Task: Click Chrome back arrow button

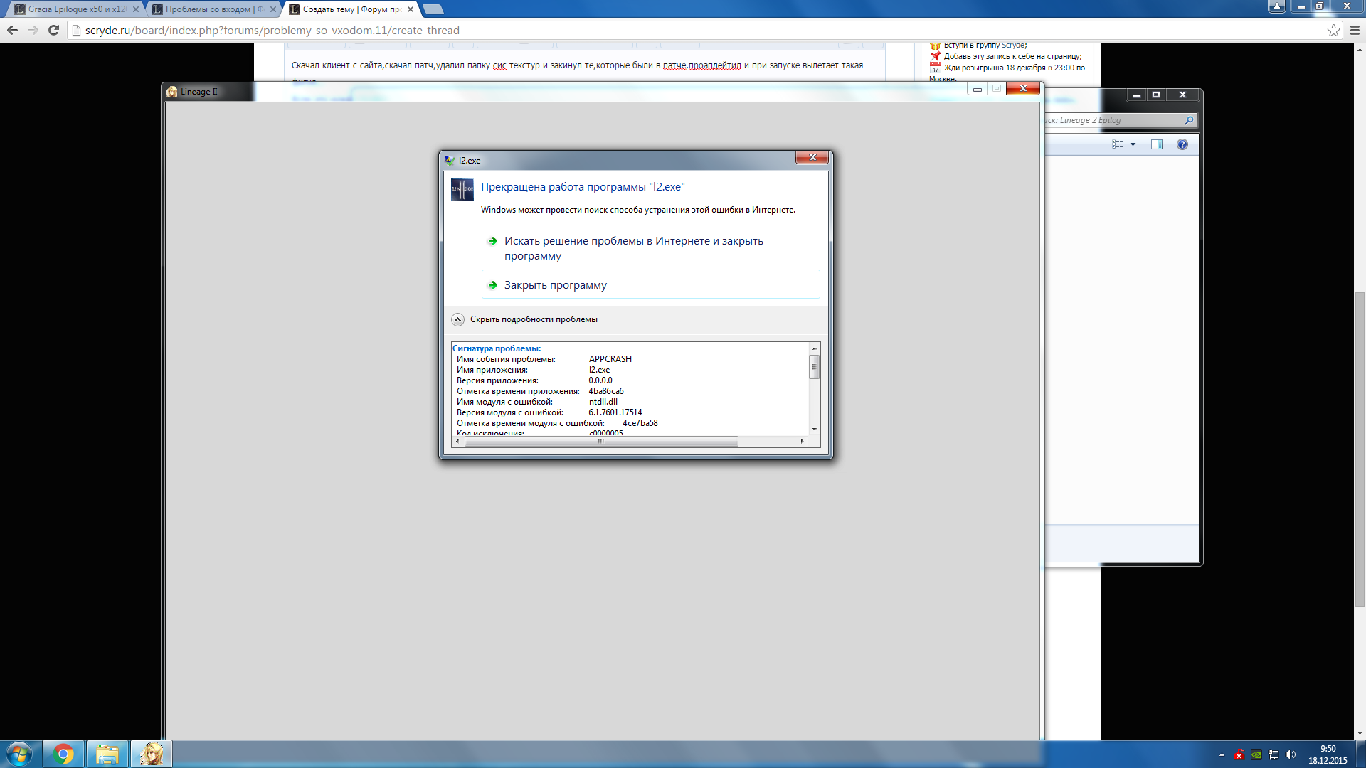Action: point(12,30)
